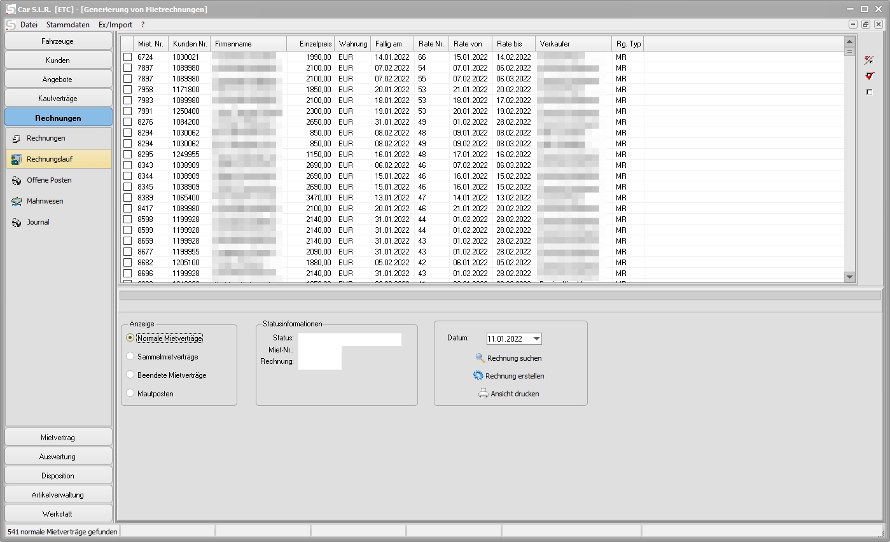890x542 pixels.
Task: Click into the Datum date field
Action: click(509, 339)
